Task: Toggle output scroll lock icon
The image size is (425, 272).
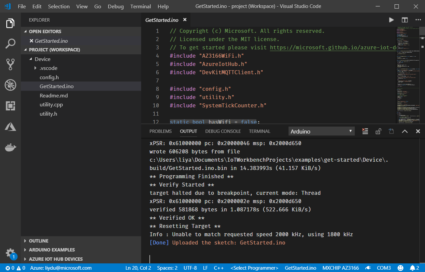Action: tap(378, 131)
